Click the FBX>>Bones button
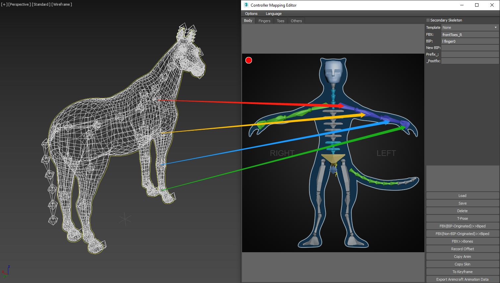500x283 pixels. click(x=463, y=241)
